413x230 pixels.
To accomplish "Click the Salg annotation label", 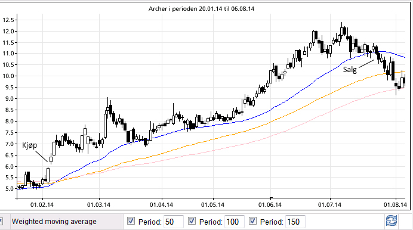I will click(x=350, y=69).
